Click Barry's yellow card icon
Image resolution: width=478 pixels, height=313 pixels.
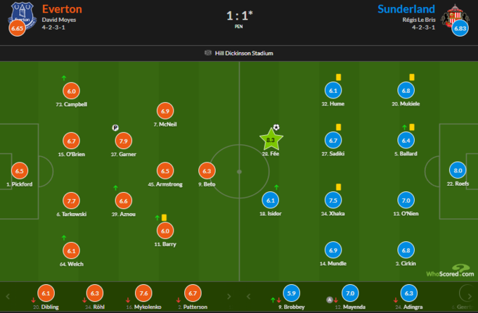click(163, 218)
